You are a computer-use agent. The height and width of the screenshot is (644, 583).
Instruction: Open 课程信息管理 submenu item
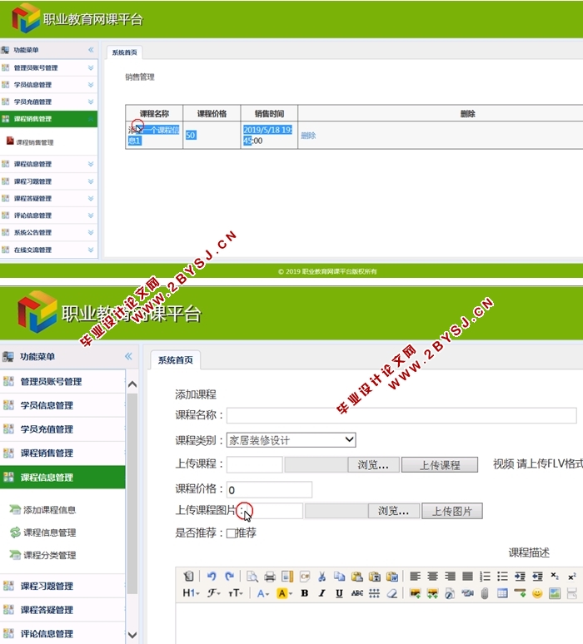pos(49,533)
